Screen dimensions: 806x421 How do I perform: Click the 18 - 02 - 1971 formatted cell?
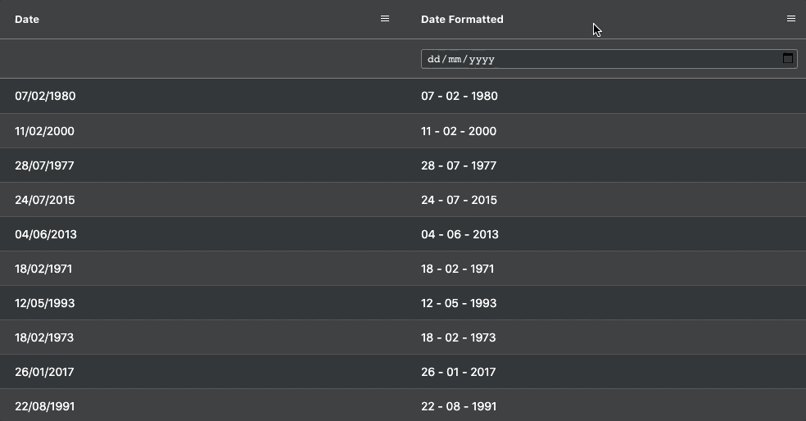[x=606, y=269]
